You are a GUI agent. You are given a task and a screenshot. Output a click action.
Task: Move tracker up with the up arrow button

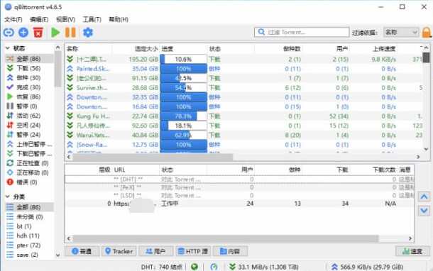[424, 197]
